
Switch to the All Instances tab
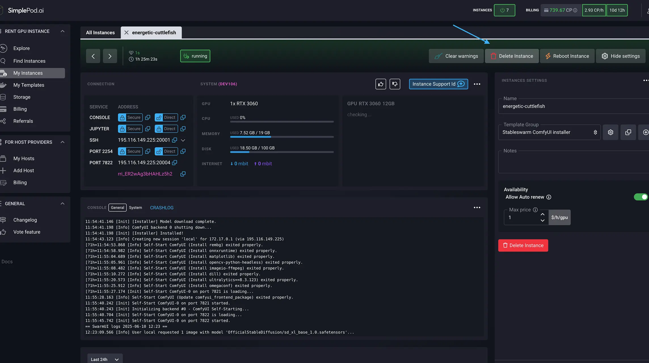coord(100,33)
